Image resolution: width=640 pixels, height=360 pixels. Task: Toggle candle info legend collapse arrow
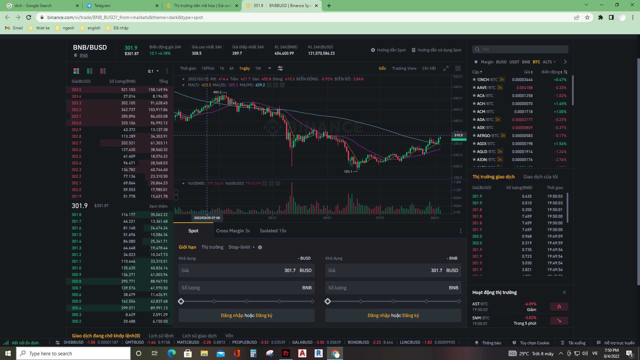(x=183, y=79)
